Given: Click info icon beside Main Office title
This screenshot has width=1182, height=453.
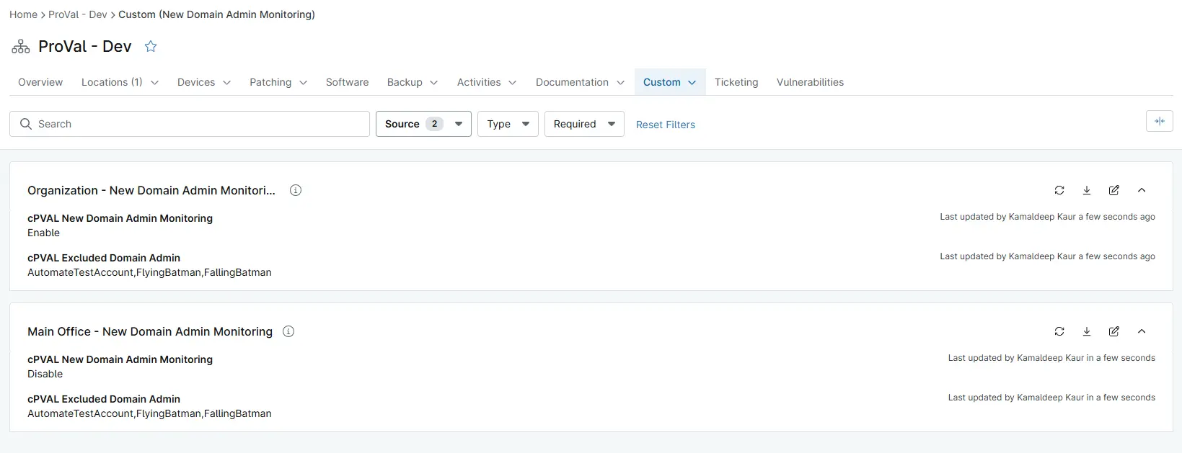Looking at the screenshot, I should 288,331.
